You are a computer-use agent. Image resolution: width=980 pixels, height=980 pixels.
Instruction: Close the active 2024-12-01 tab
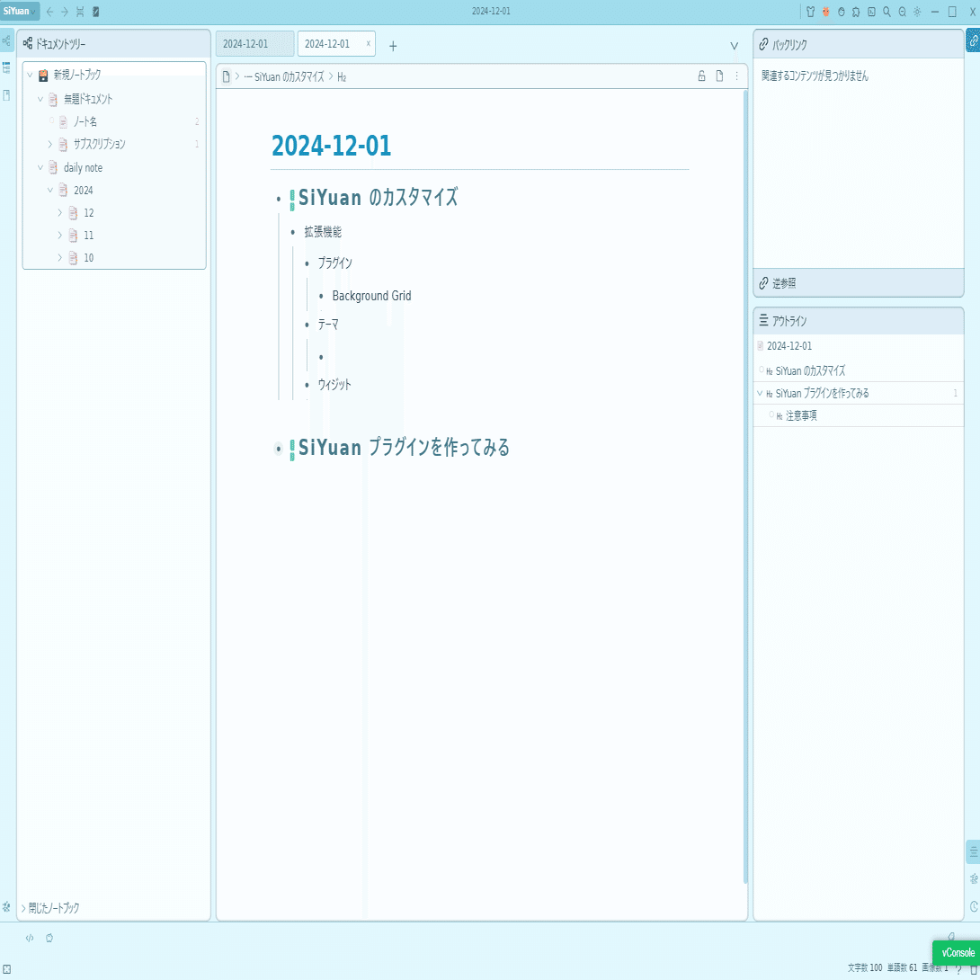(x=368, y=43)
